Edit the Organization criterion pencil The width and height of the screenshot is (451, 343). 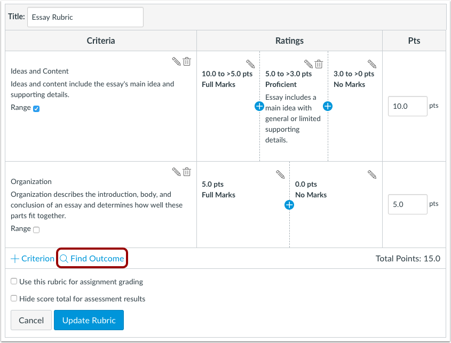tap(176, 172)
